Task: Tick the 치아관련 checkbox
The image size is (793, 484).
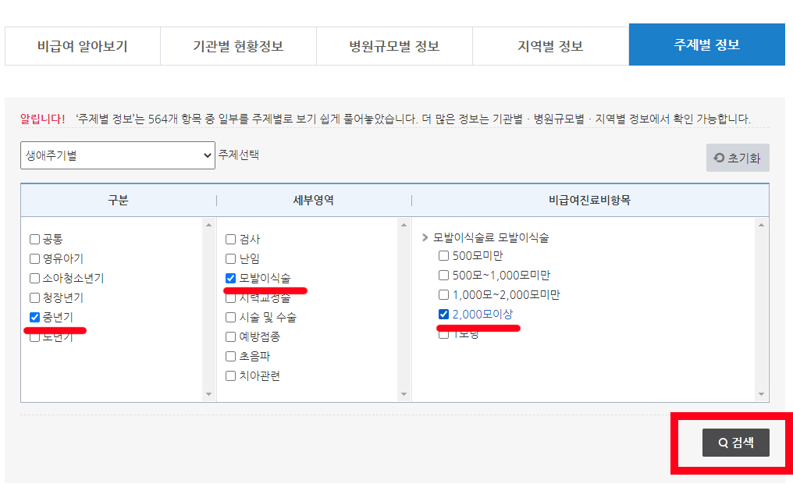Action: coord(230,375)
